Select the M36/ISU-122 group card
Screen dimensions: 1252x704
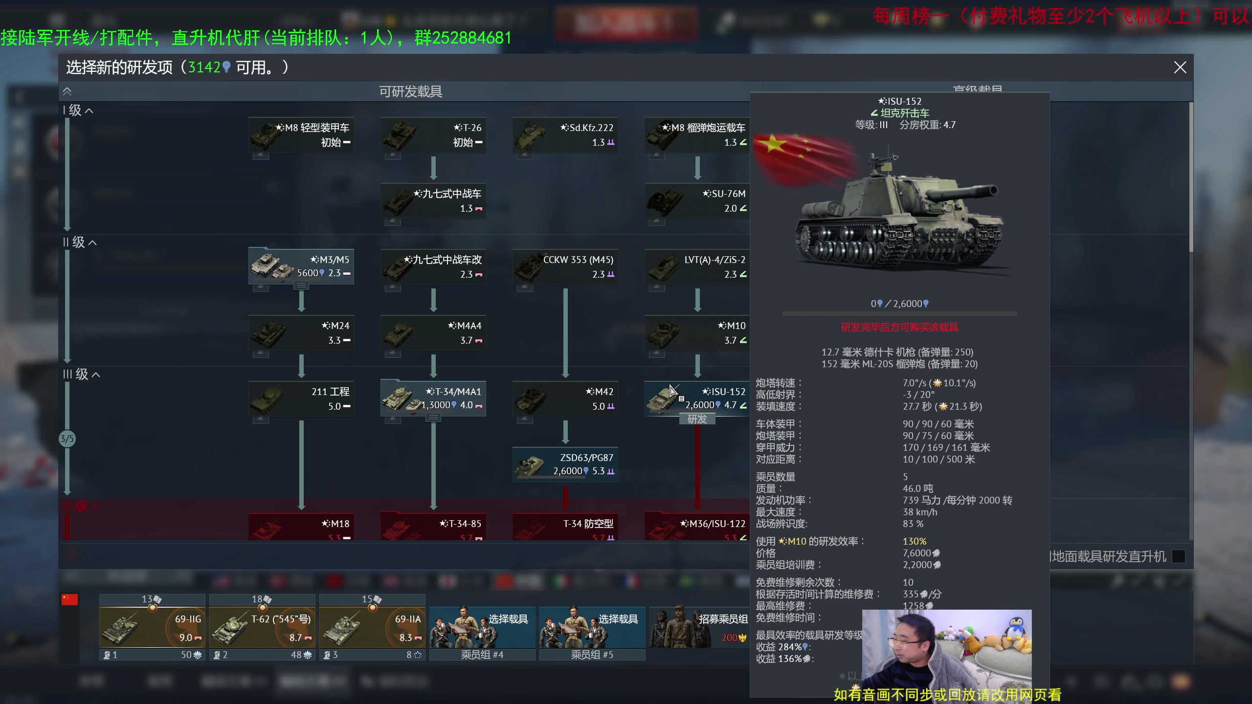coord(697,527)
